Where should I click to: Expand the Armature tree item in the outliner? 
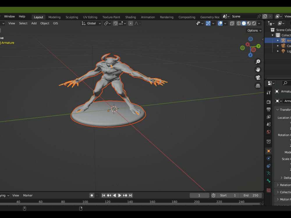pos(278,40)
